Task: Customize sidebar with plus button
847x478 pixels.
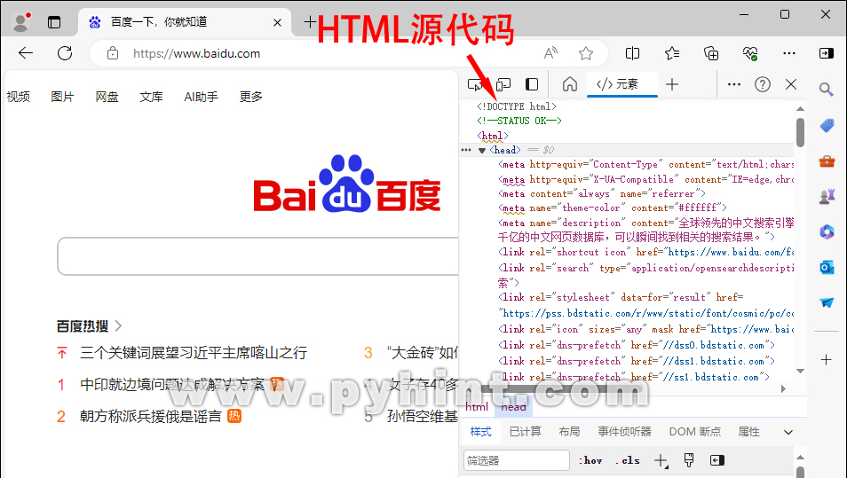Action: click(826, 360)
